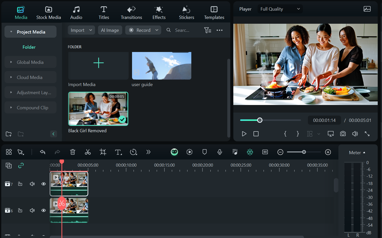Image resolution: width=382 pixels, height=238 pixels.
Task: Open the Full Quality dropdown
Action: click(280, 9)
